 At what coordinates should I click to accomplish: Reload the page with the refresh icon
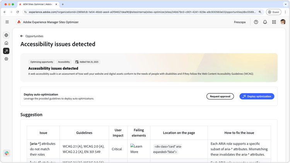pyautogui.click(x=17, y=12)
